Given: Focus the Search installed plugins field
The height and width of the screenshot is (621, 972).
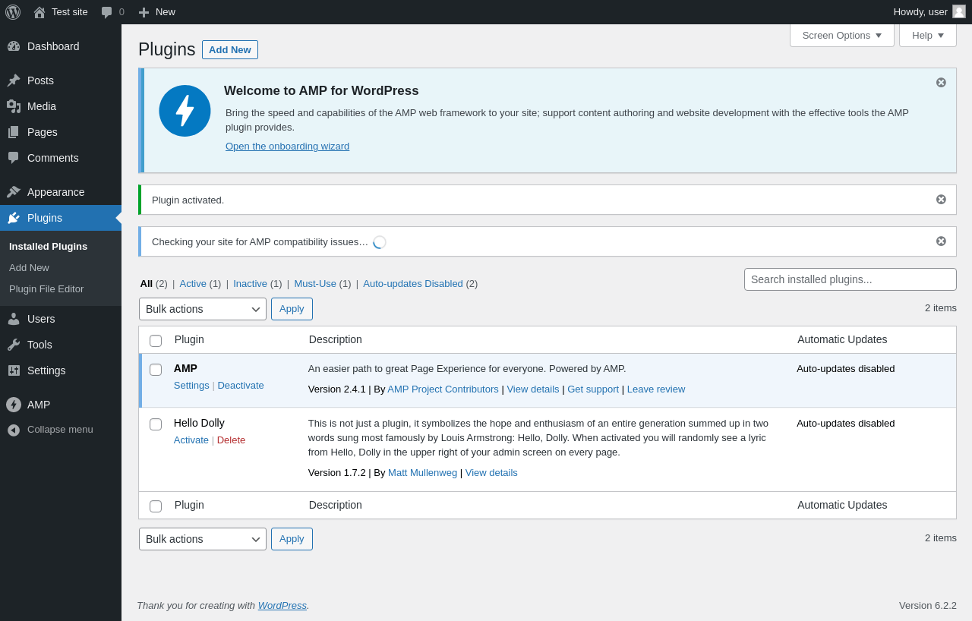Looking at the screenshot, I should [x=850, y=279].
